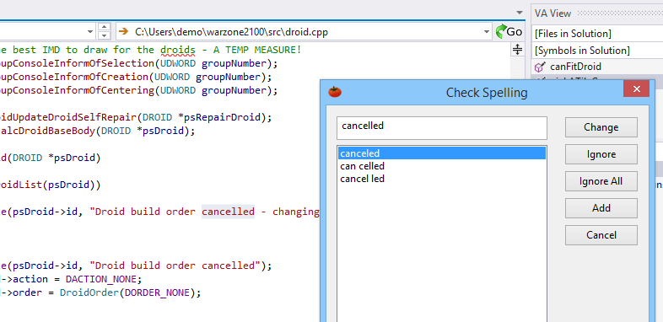Click the stepper down arrow in navigation bar
The height and width of the screenshot is (322, 663).
(x=104, y=36)
